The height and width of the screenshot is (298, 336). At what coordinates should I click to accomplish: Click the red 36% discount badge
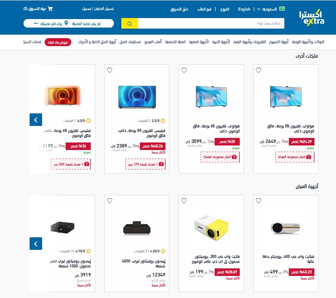(x=78, y=146)
